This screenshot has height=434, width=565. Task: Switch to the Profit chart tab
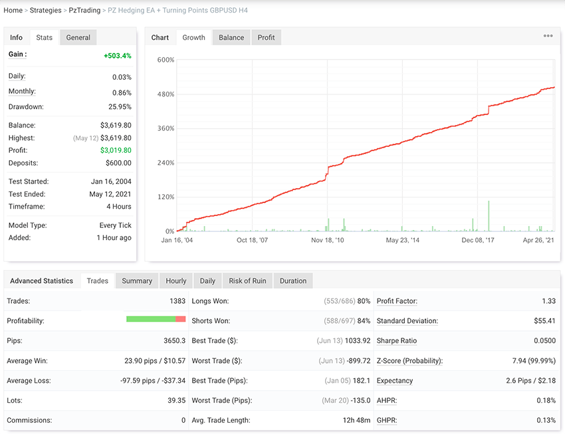pos(266,37)
